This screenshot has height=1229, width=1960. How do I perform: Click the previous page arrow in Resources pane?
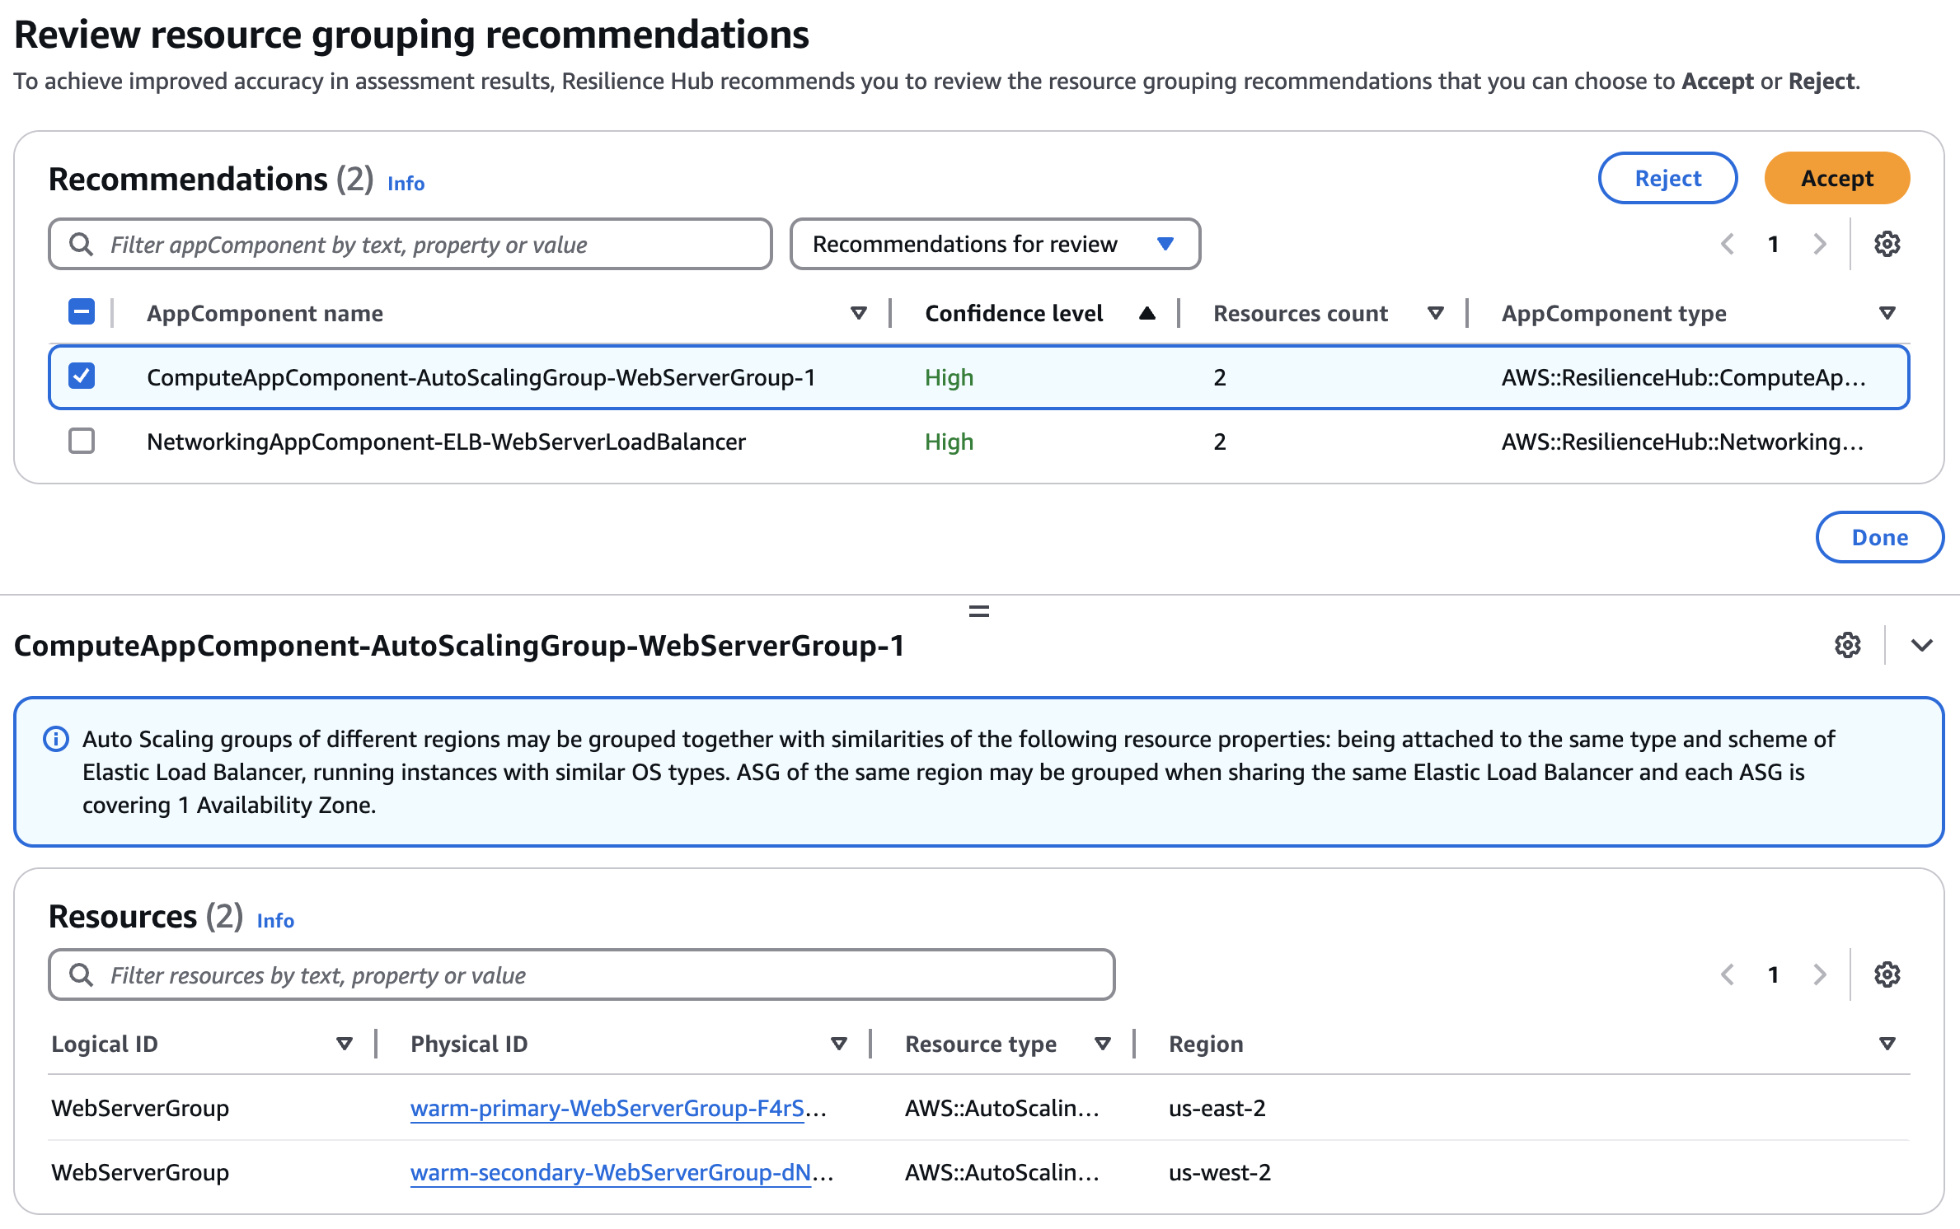1728,974
